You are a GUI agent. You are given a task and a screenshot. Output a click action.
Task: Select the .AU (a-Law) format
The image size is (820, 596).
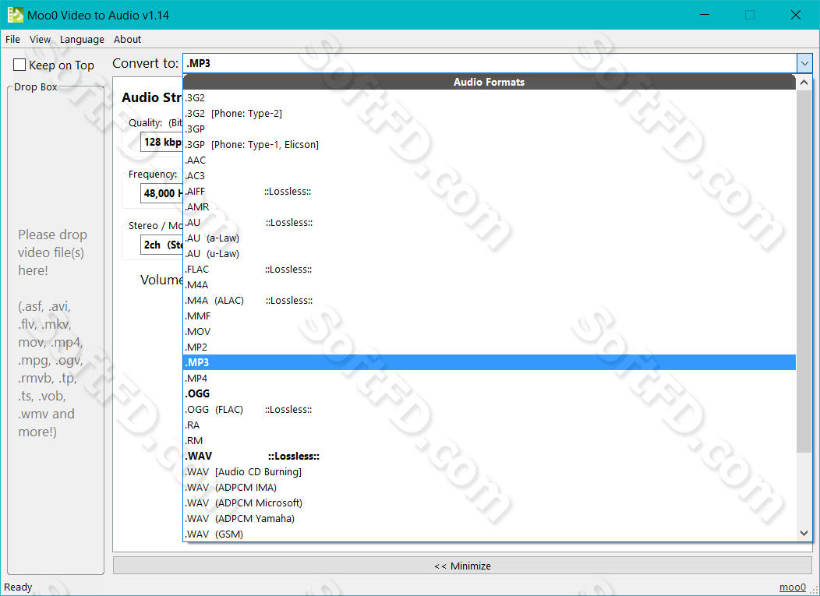pos(490,238)
